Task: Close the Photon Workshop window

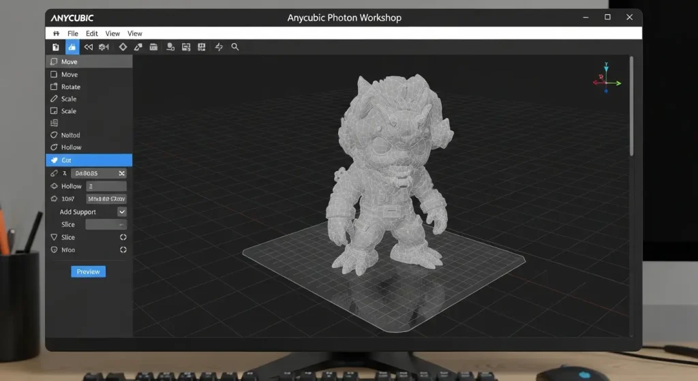Action: 629,17
